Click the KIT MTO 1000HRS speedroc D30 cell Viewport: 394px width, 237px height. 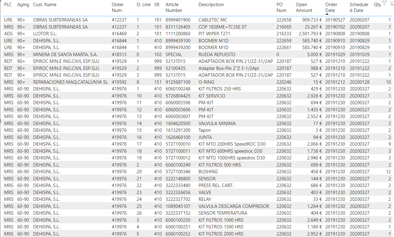coord(232,158)
